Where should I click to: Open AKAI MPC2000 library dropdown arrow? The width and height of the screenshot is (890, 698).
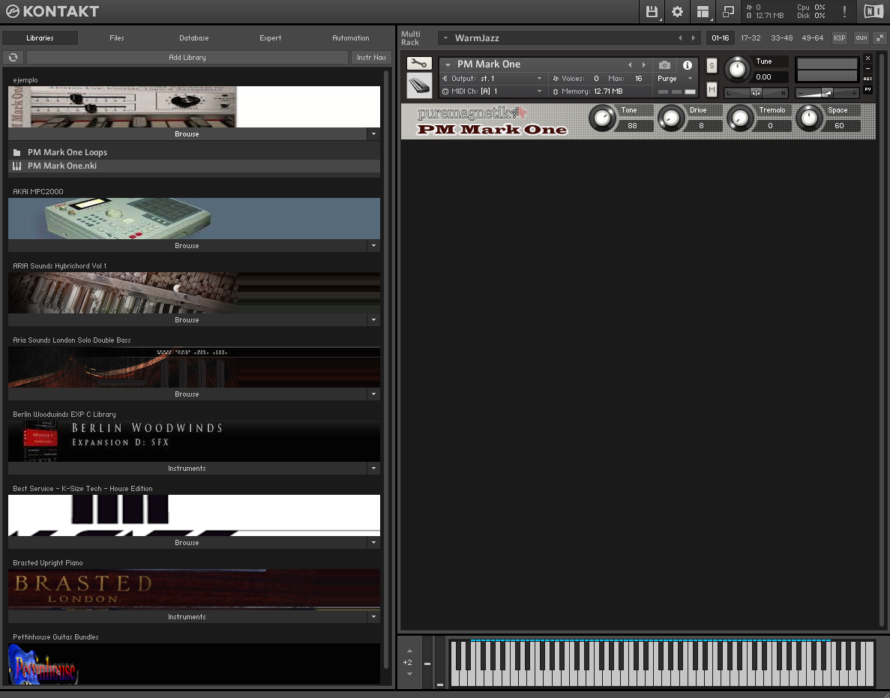(x=373, y=246)
